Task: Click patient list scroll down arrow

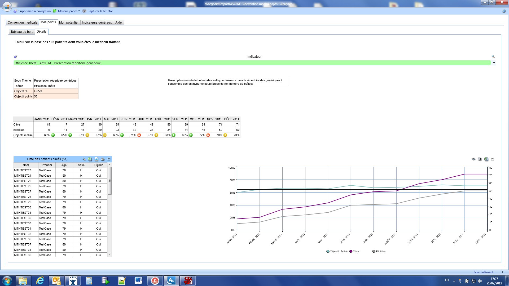Action: (109, 254)
